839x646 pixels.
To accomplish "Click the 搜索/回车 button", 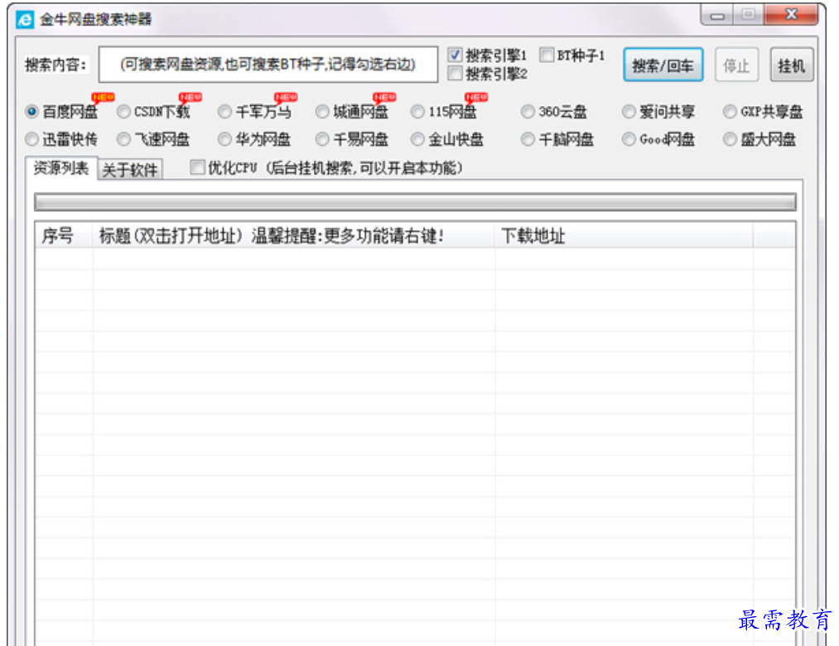I will (x=663, y=66).
